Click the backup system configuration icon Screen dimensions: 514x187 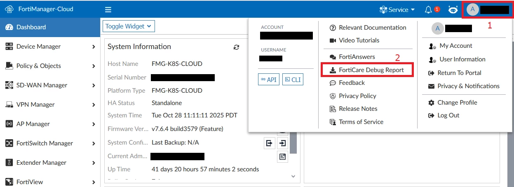[x=269, y=143]
